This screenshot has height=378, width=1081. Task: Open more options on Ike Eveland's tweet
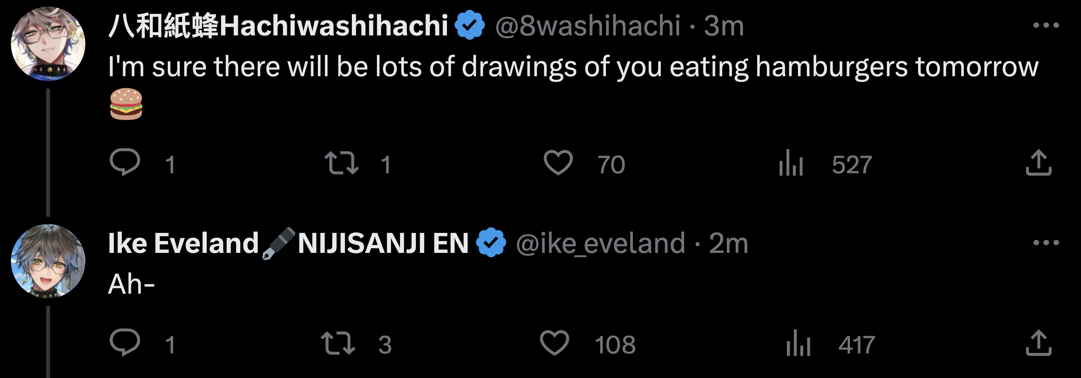[1046, 243]
